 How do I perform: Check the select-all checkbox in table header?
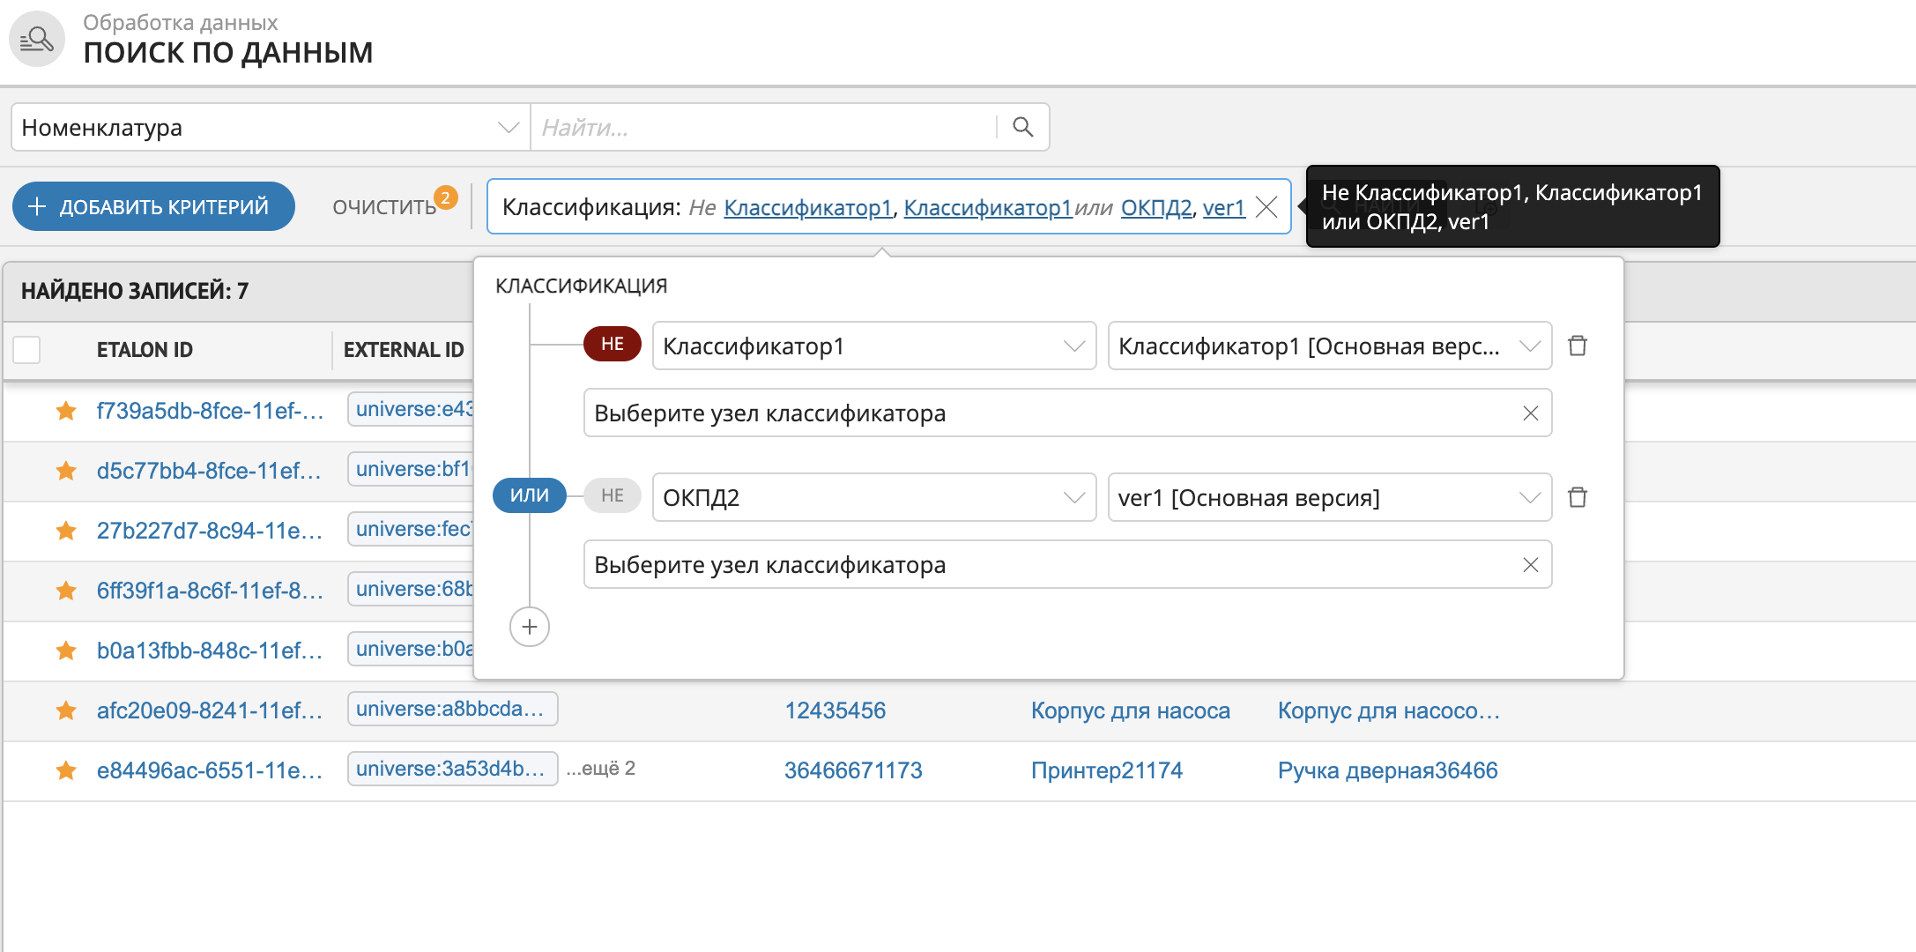[x=27, y=350]
